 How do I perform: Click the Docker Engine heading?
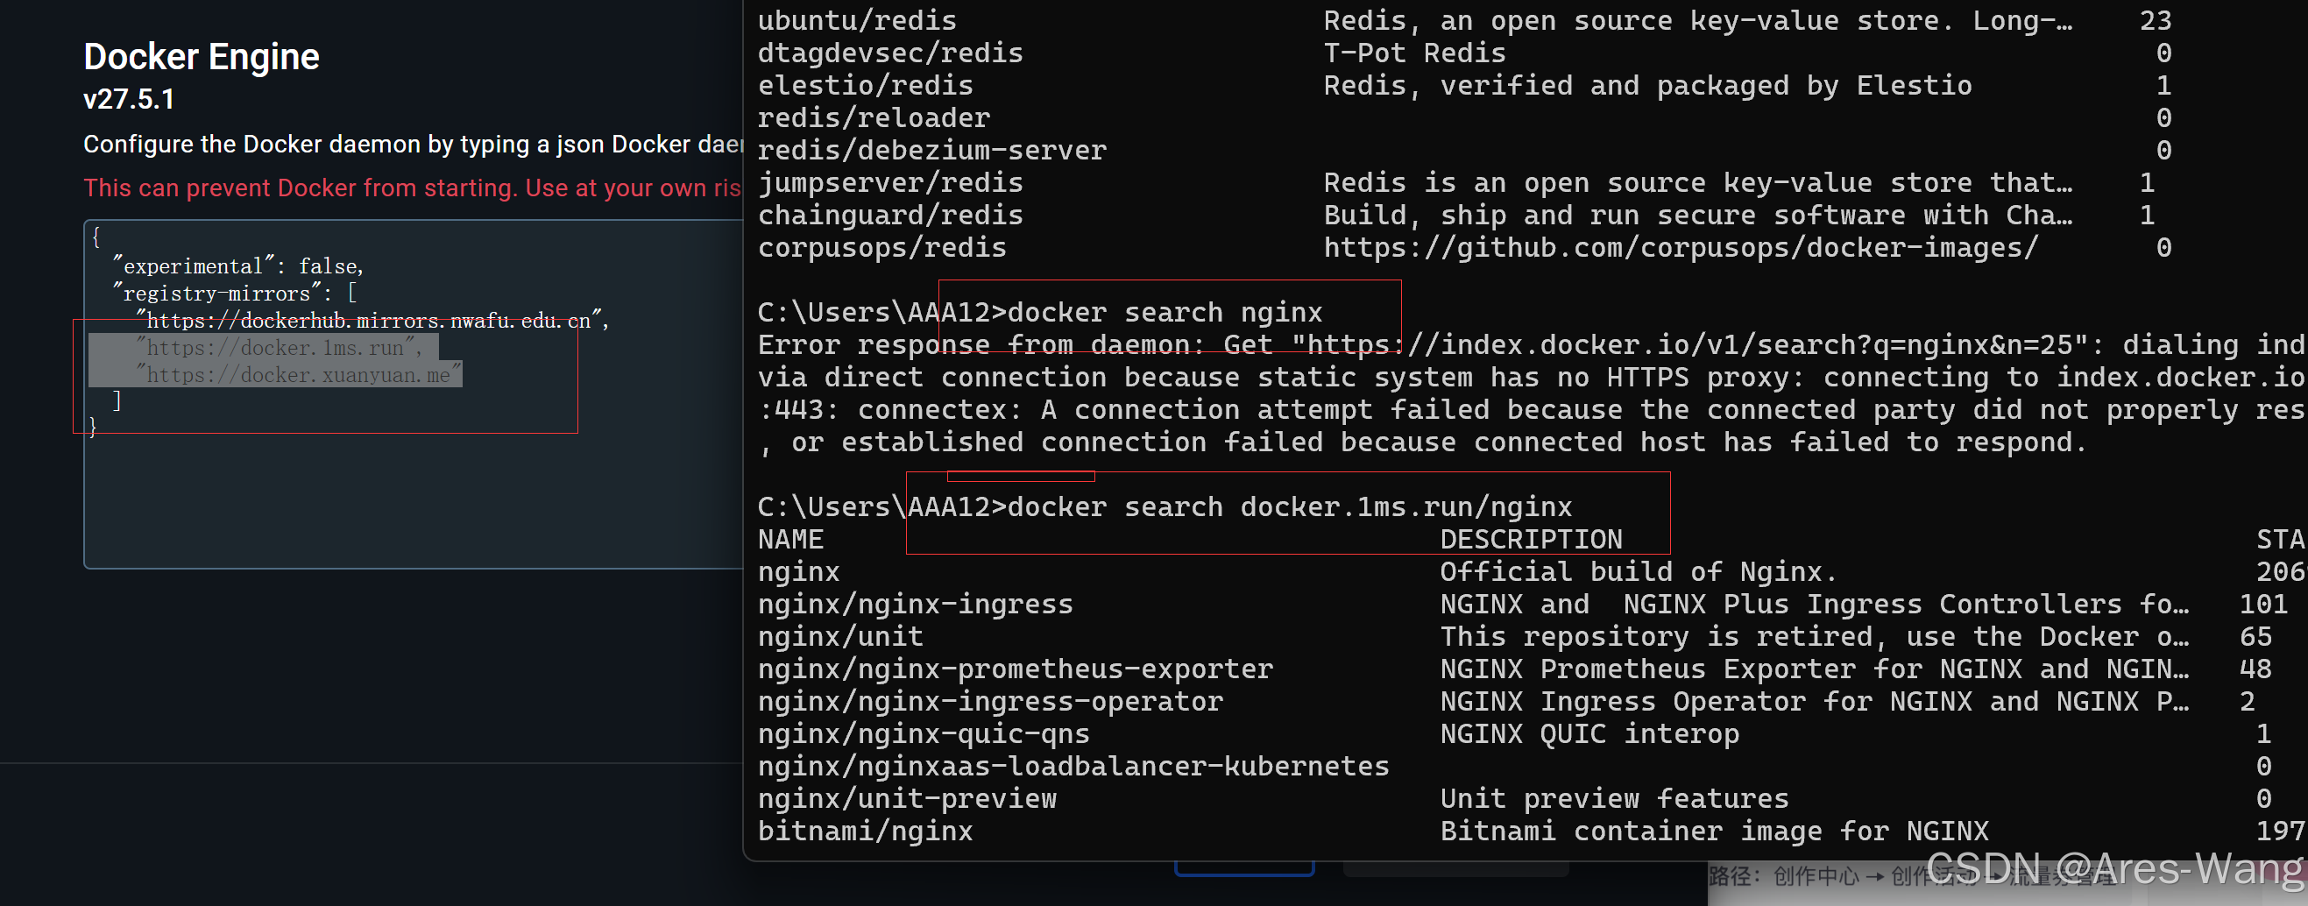coord(201,55)
